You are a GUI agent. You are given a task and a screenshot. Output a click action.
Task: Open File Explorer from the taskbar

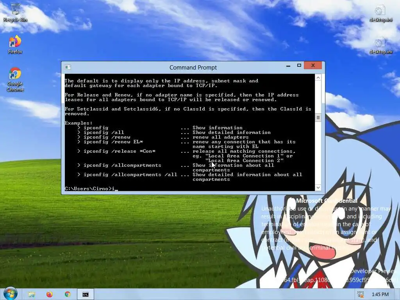(x=32, y=295)
